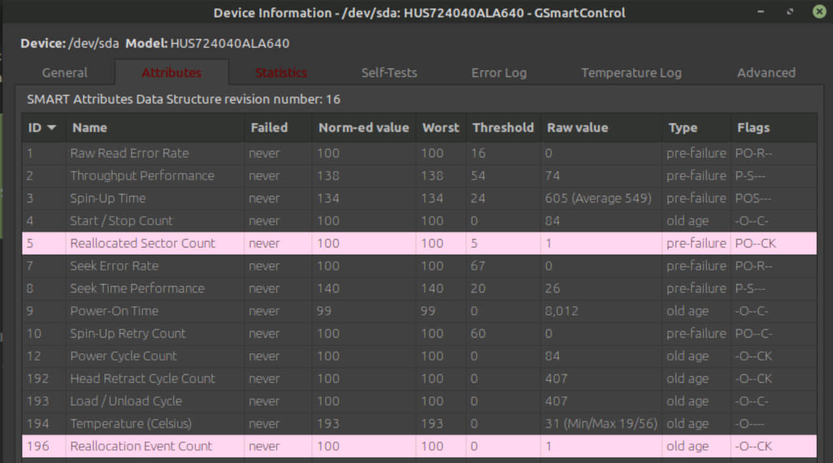The image size is (833, 463).
Task: Minimize the Device Information window
Action: point(762,12)
